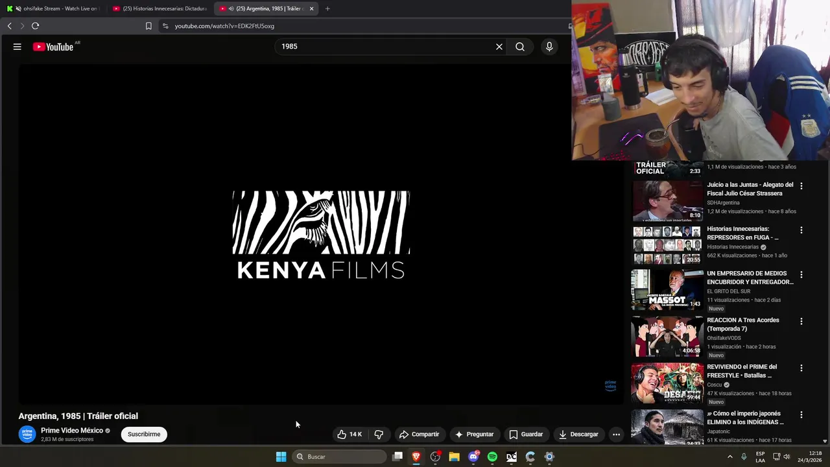Start voice search with the microphone
This screenshot has height=467, width=830.
(x=549, y=47)
